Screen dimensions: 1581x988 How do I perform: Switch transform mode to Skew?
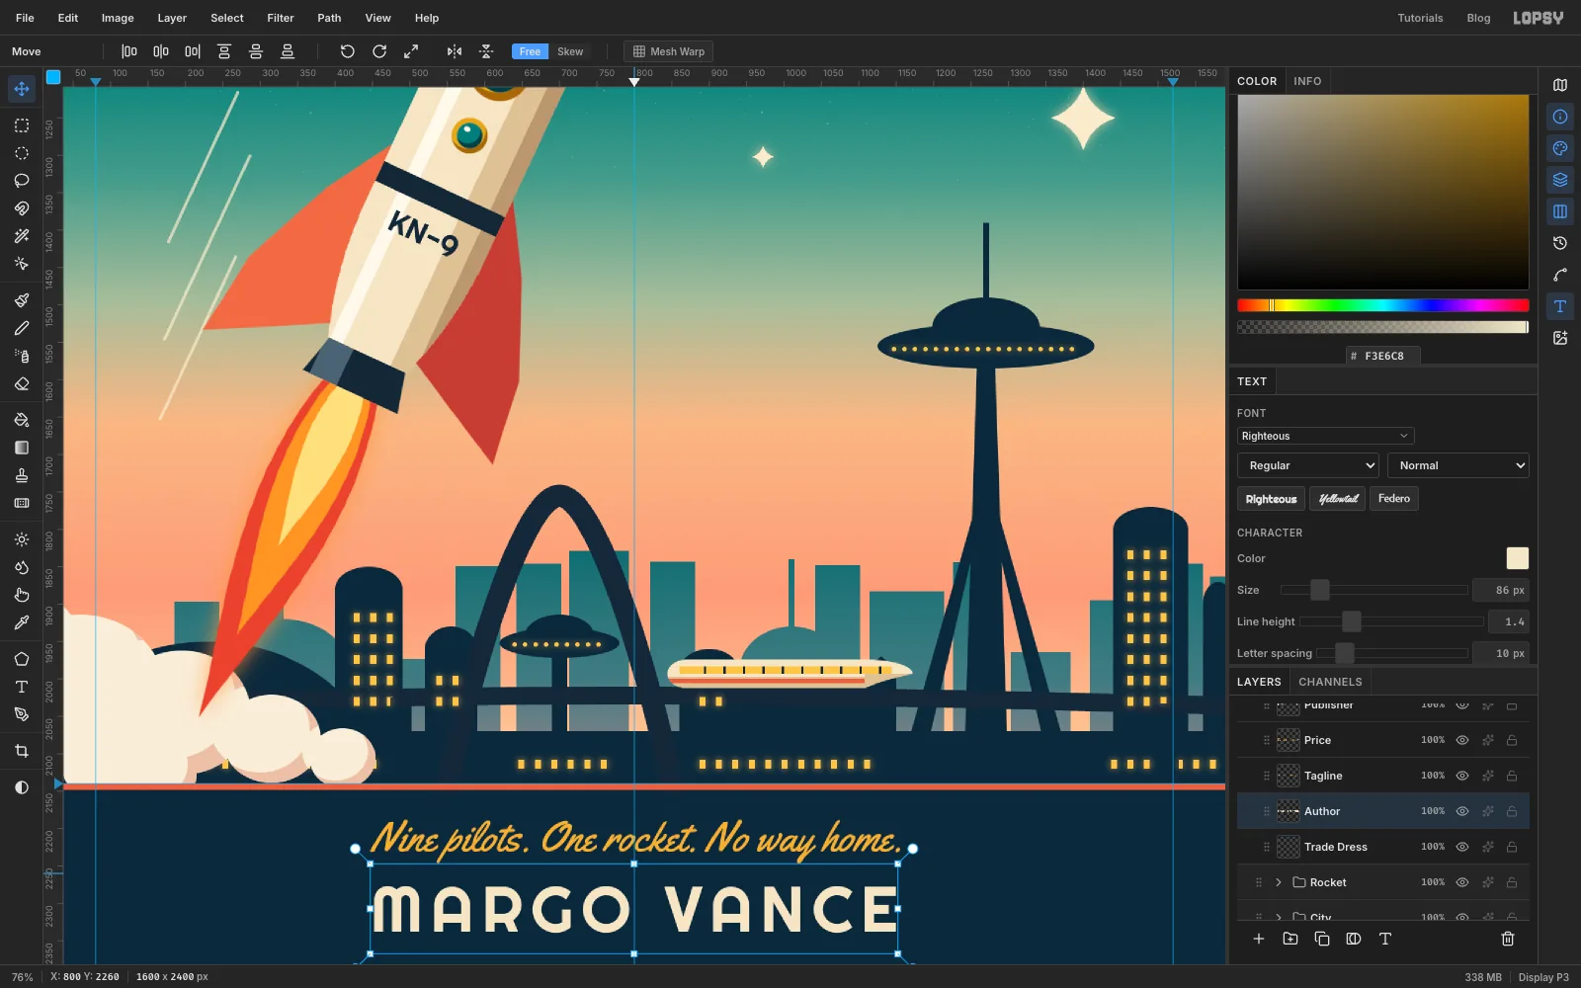(570, 51)
